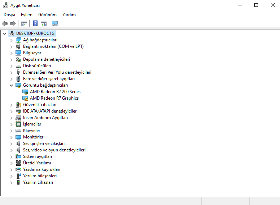
Task: Expand the Yazılım cihazları category arrow
Action: pyautogui.click(x=12, y=183)
